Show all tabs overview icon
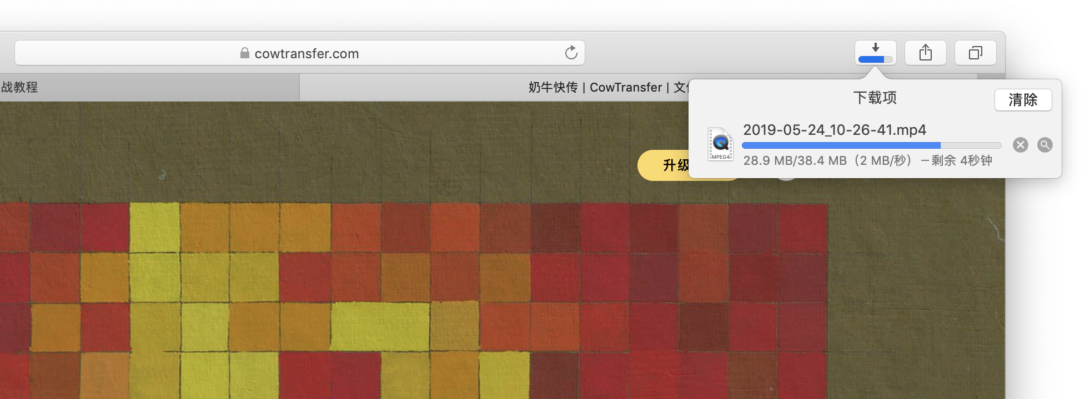1085x399 pixels. [975, 53]
